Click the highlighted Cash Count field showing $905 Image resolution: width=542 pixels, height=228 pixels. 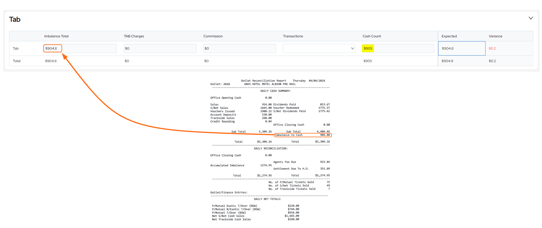(x=398, y=48)
